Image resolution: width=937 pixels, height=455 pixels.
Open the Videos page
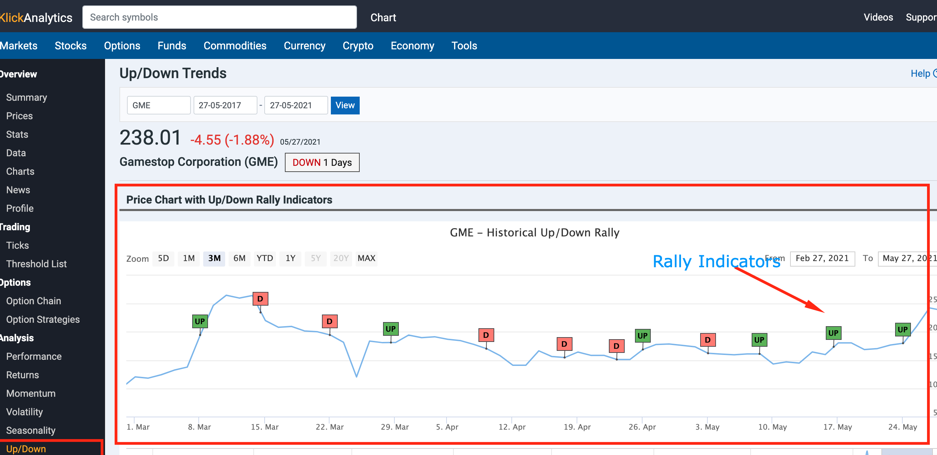click(x=878, y=17)
